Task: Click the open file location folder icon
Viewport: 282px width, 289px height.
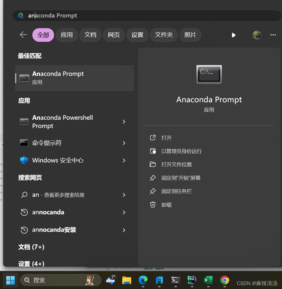Action: pos(153,164)
